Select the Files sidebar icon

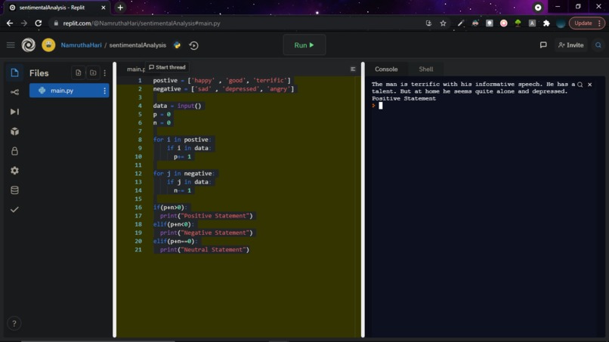pos(15,72)
